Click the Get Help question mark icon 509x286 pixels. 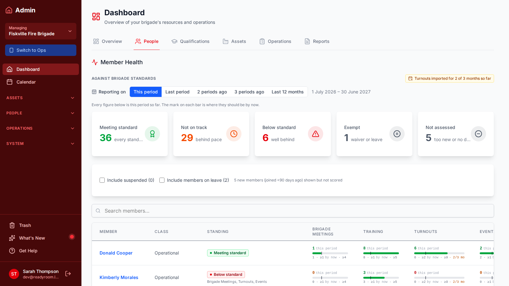tap(12, 251)
